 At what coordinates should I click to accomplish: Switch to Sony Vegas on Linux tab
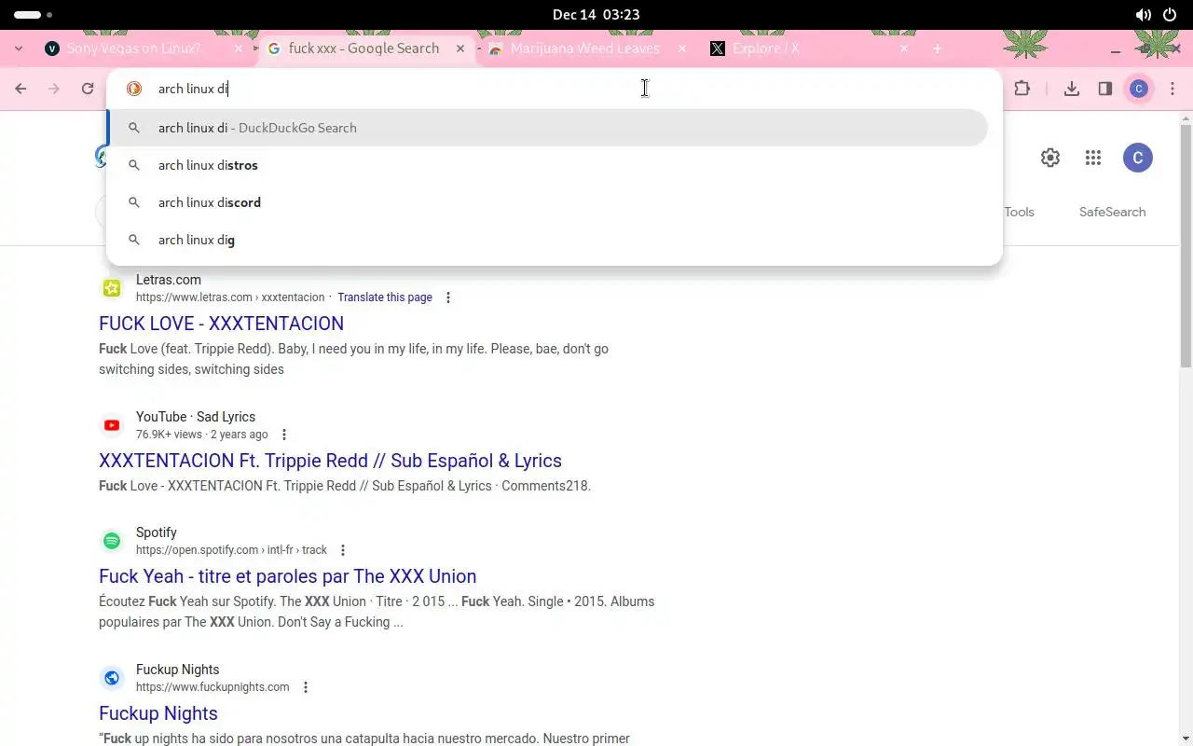pos(144,48)
